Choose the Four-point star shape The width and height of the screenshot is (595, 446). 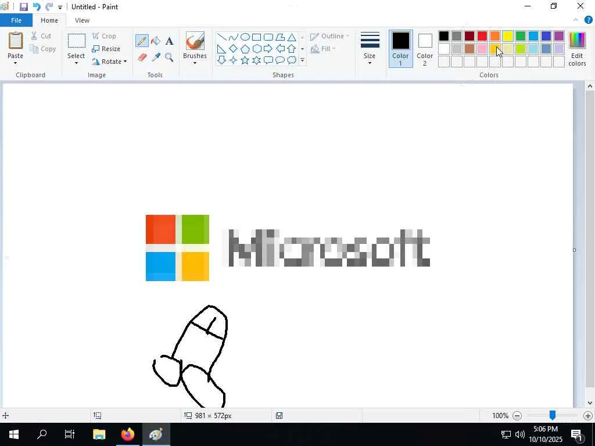click(x=234, y=60)
